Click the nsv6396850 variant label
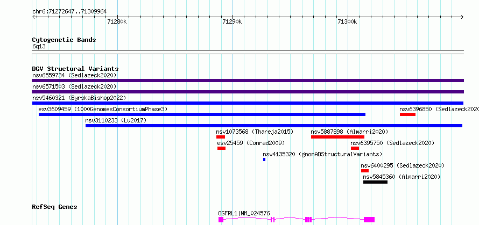 coord(439,109)
